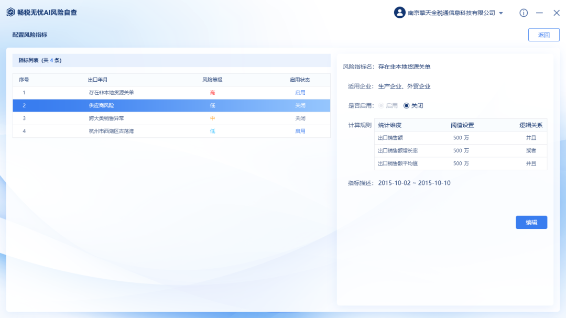Click the 风险等级 column header

point(212,80)
